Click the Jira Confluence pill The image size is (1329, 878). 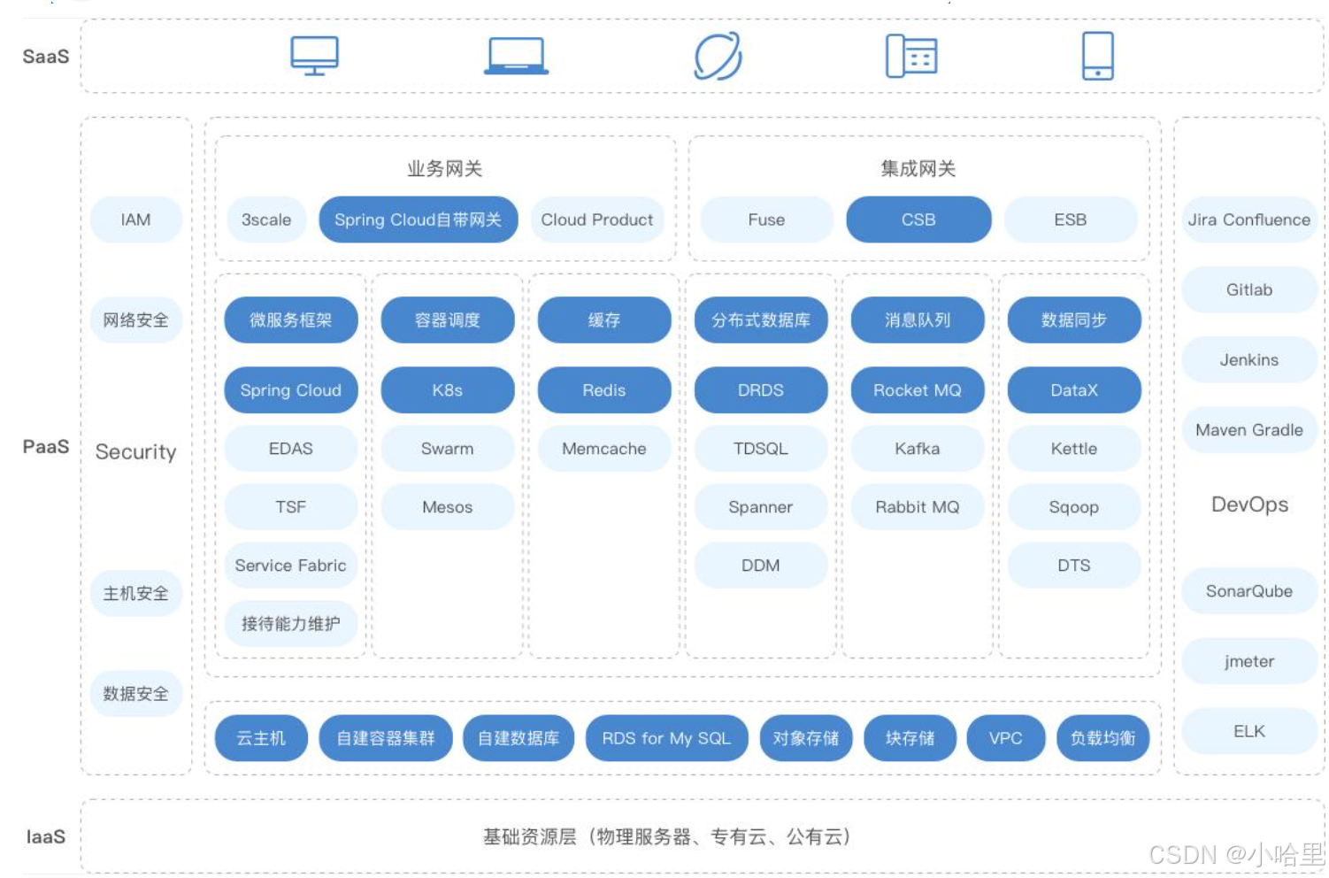pos(1249,219)
